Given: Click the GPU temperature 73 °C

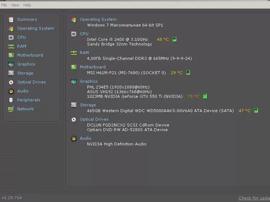Looking at the screenshot, I should click(x=193, y=96).
